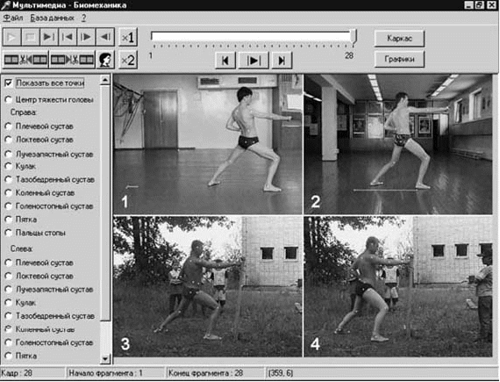Go to fragment end below the slider
Screen dimensions: 500x382
pos(282,60)
